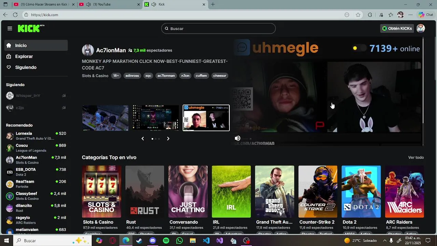Open Ac7ionMan in recommended list
Screen dimensions: 437x246
coord(36,160)
